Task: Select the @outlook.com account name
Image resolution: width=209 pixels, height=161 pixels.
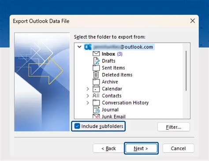Action: pos(123,47)
